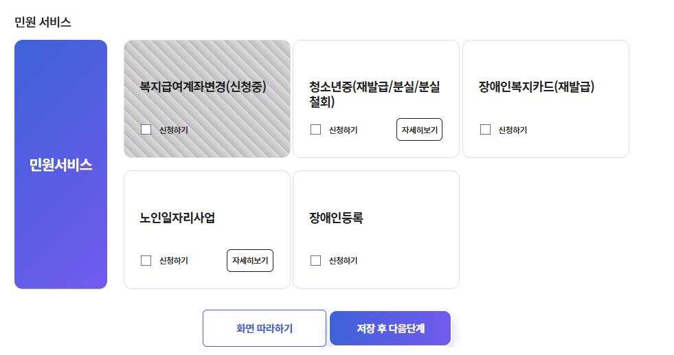Click the 신청하기 label text under 노인일자리사업
The height and width of the screenshot is (355, 674).
point(174,260)
